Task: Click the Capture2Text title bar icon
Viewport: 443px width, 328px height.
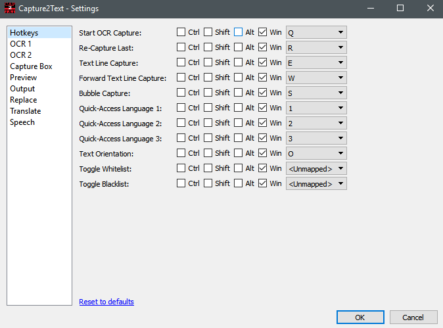Action: coord(10,8)
